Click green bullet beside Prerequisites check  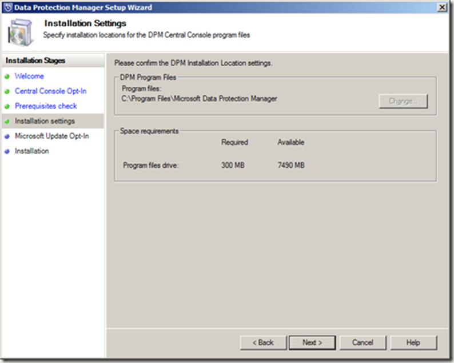7,107
